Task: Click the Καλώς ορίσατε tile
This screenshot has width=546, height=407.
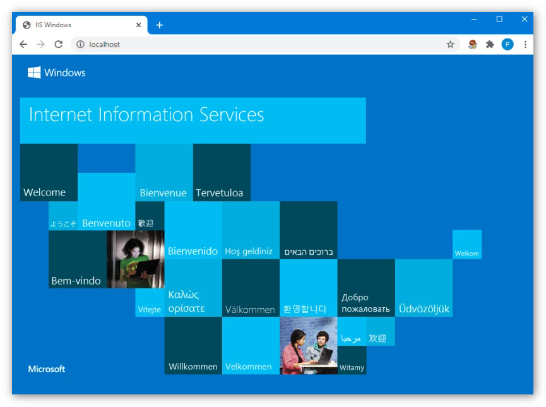Action: [x=193, y=288]
